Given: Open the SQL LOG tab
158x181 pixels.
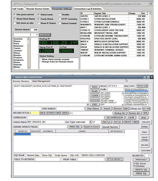Looking at the screenshot, I should click(x=75, y=155).
